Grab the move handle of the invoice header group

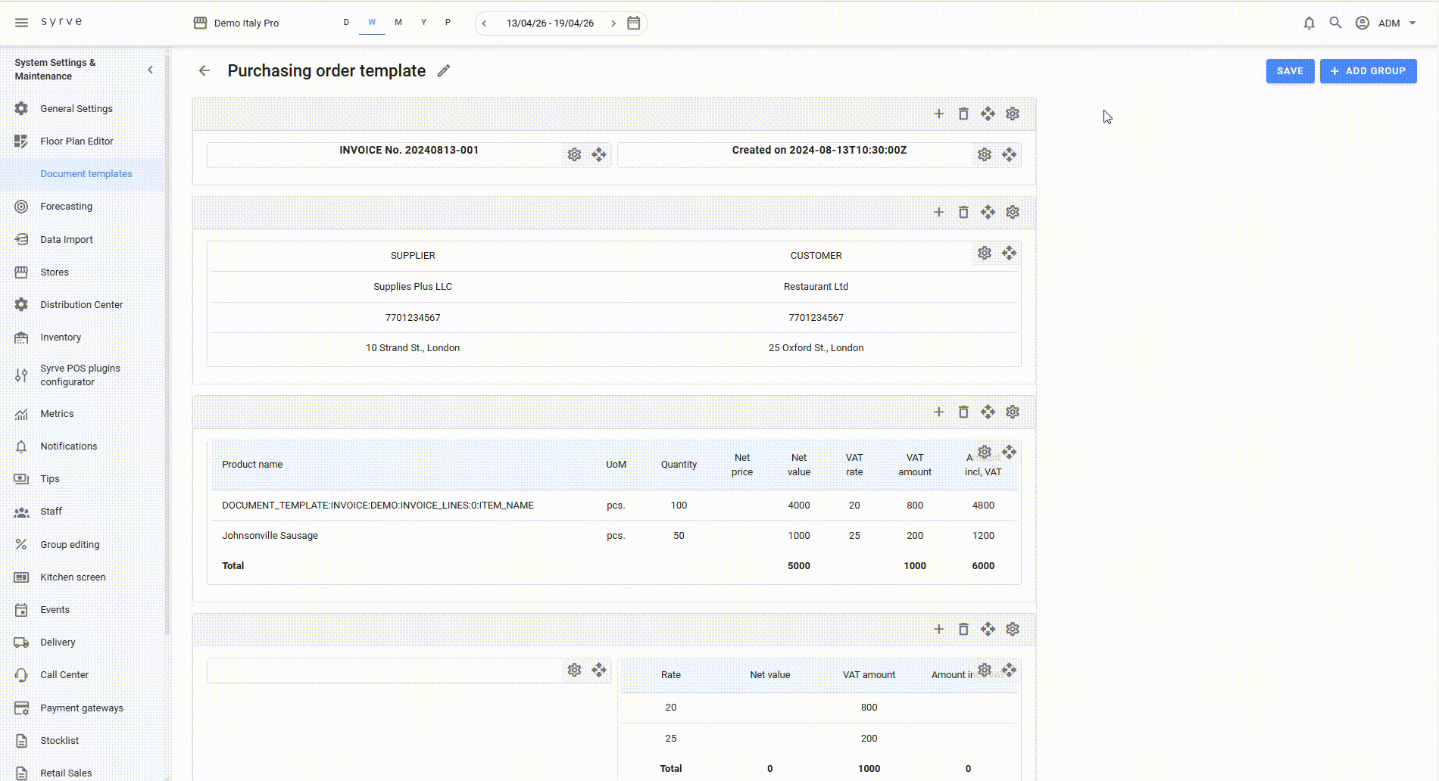988,114
